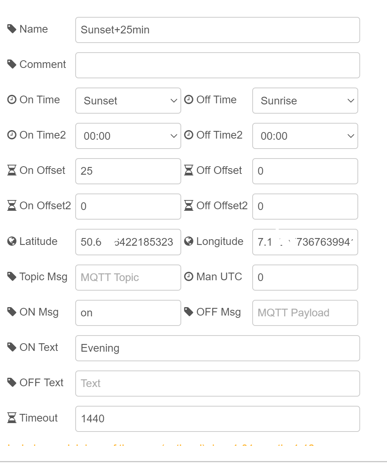Expand the On Time2 time dropdown

(x=128, y=136)
